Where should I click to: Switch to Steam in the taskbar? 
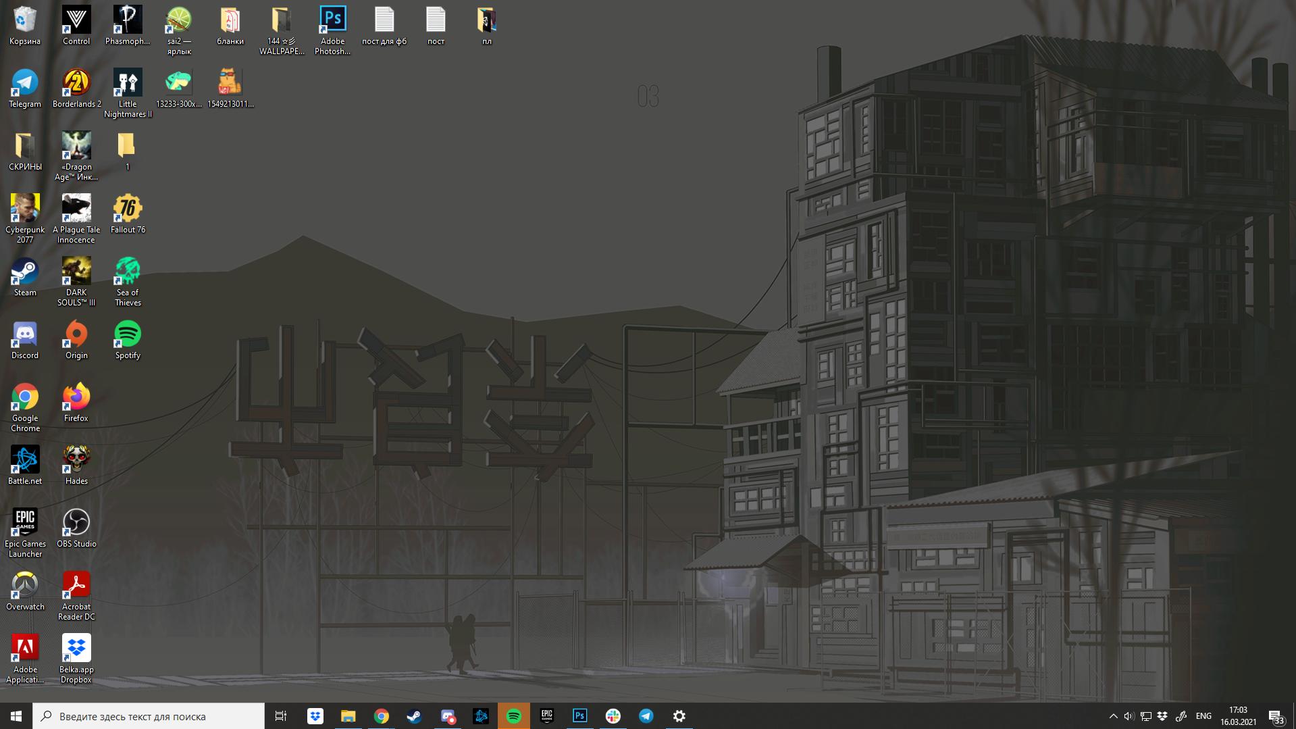pyautogui.click(x=415, y=716)
